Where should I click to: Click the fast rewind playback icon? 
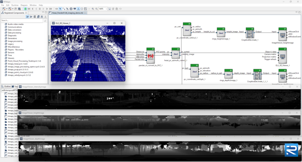[x=29, y=9]
